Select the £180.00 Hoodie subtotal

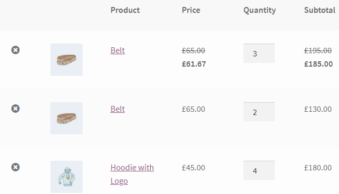318,168
